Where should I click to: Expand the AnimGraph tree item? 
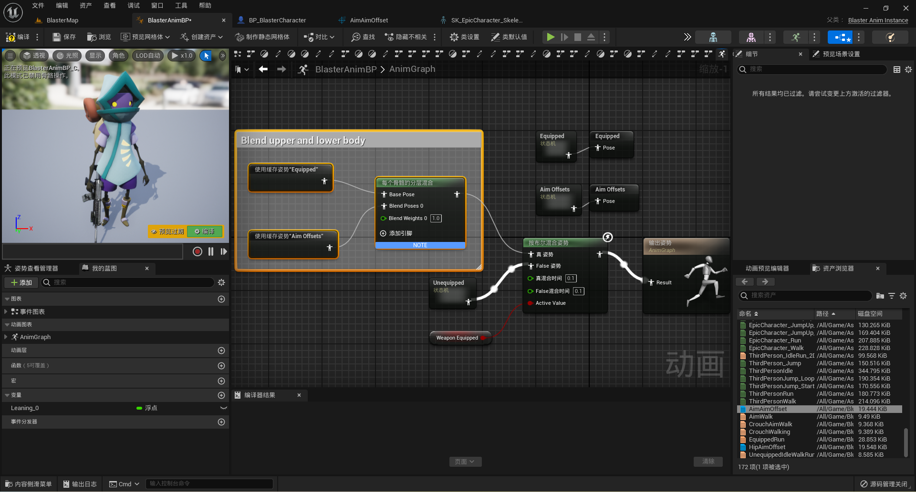tap(6, 337)
